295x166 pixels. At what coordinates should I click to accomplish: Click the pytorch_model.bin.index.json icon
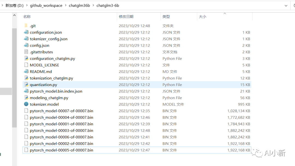pyautogui.click(x=26, y=91)
